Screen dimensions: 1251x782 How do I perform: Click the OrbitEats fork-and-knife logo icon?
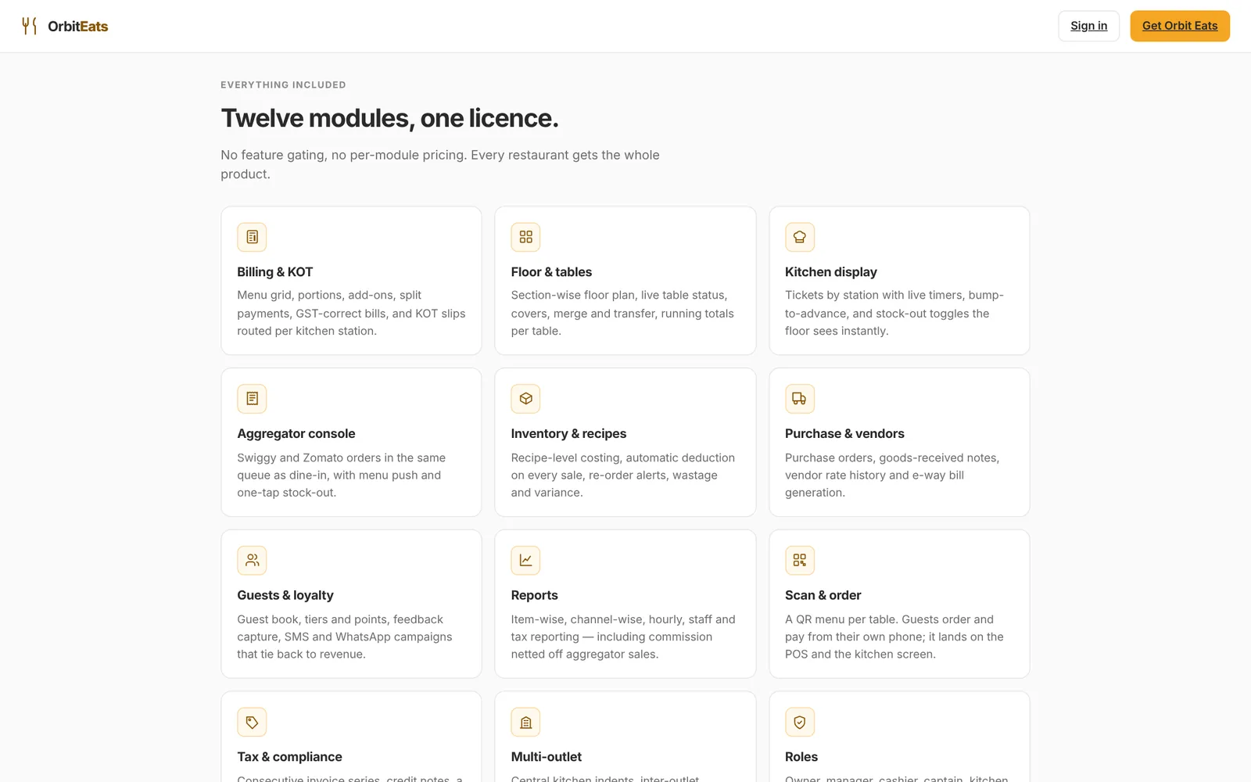tap(29, 26)
